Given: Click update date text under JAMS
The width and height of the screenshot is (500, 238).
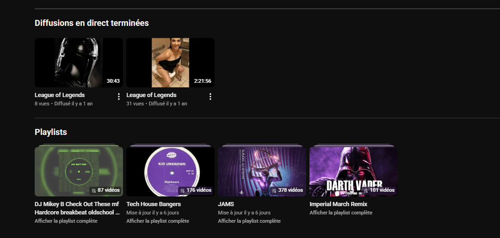Looking at the screenshot, I should (244, 213).
